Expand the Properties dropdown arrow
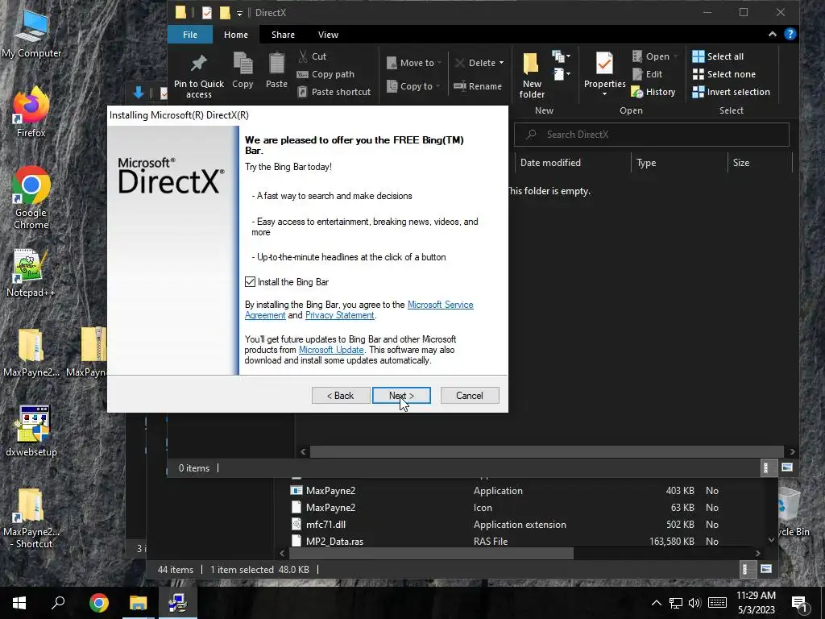The image size is (825, 619). [604, 94]
